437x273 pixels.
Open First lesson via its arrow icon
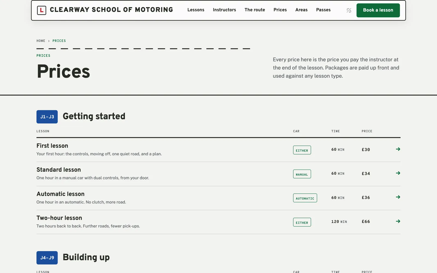point(398,149)
